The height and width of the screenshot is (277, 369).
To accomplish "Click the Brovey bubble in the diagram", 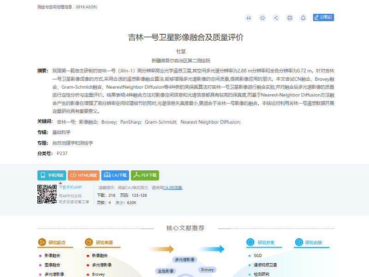I will click(x=208, y=270).
